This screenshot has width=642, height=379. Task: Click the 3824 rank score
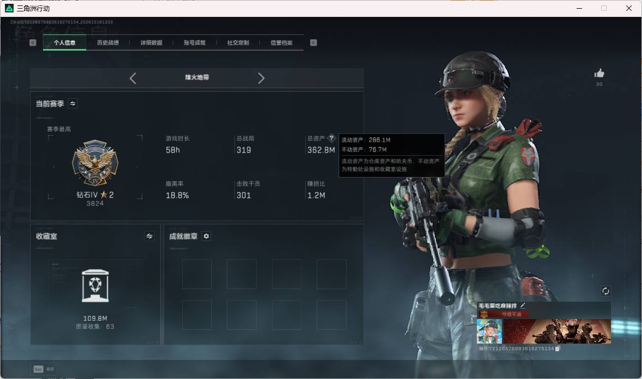95,204
